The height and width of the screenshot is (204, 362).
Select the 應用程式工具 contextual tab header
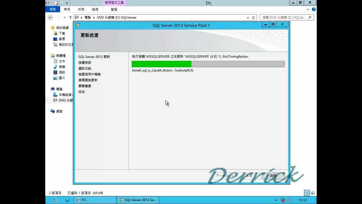[x=114, y=3]
